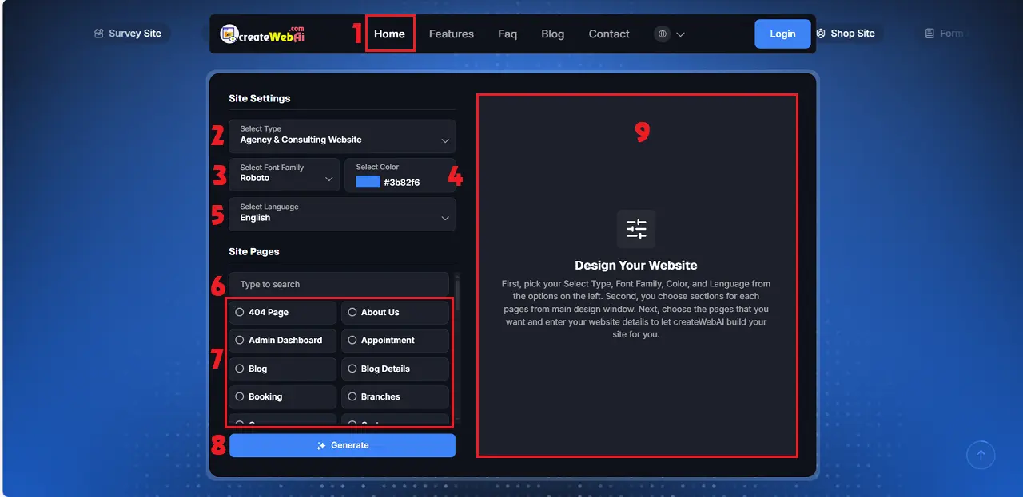Open the Select Type dropdown

click(x=342, y=136)
